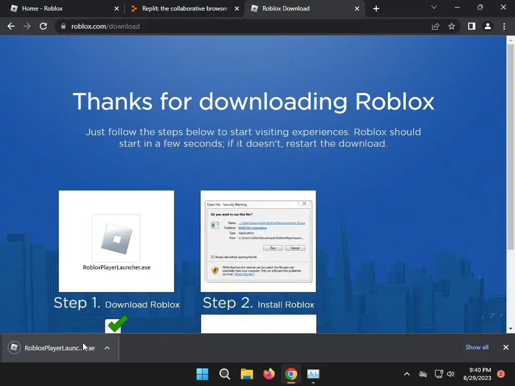The image size is (515, 386).
Task: Click the Security Warning step 2 image
Action: point(258,241)
